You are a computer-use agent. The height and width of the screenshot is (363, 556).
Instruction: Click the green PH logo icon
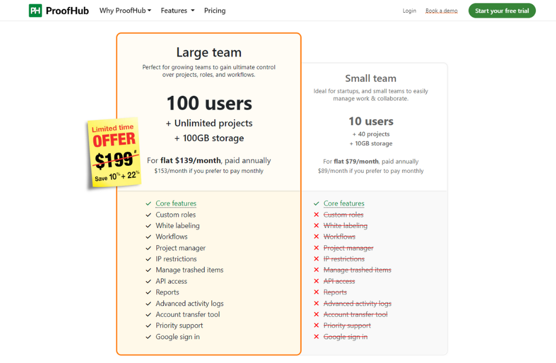35,10
